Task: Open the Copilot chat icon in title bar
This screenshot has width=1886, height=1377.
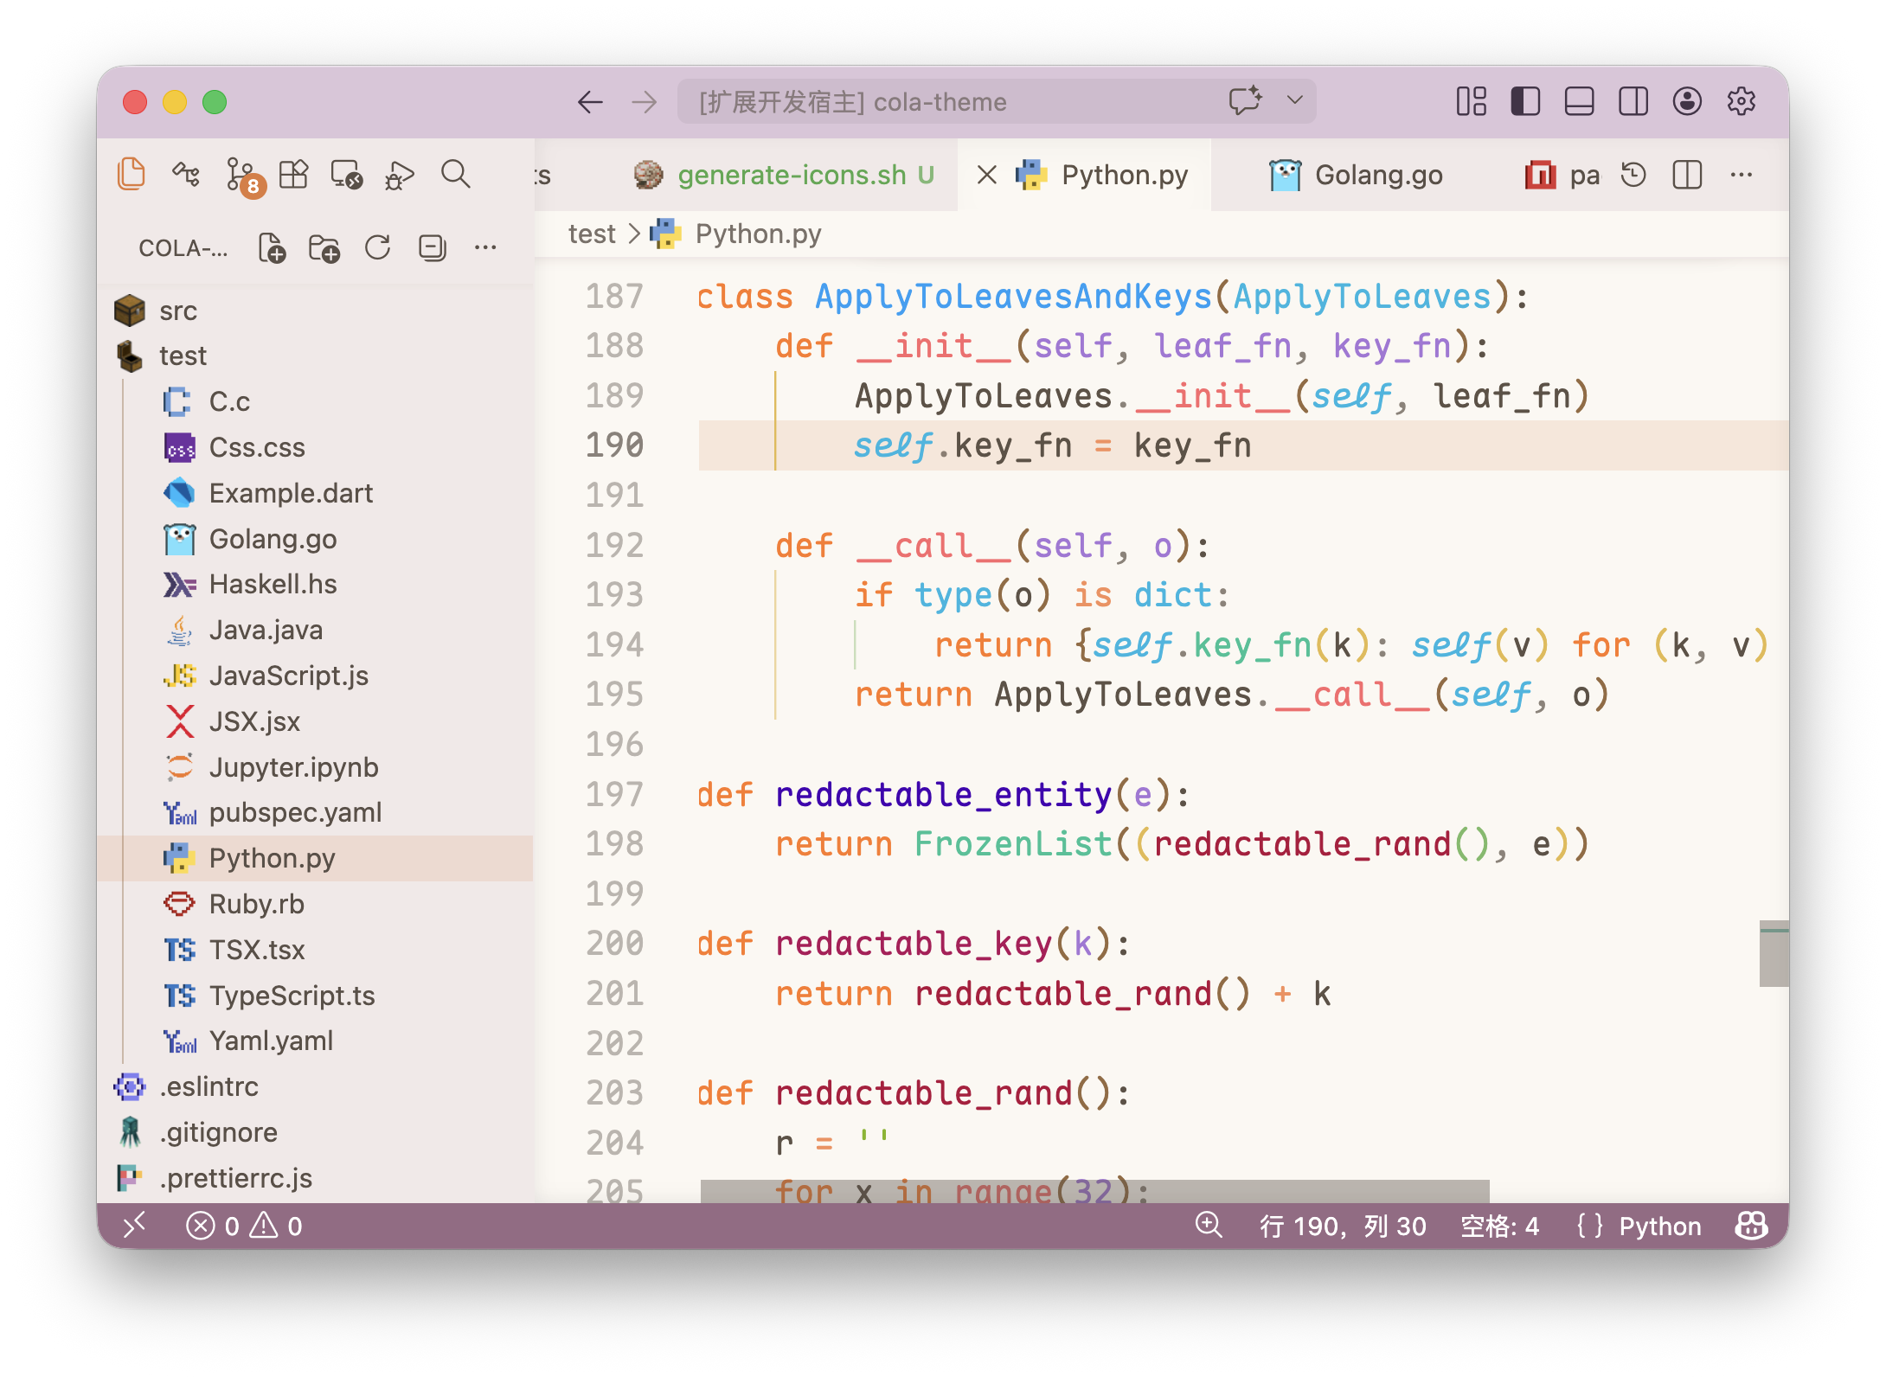Action: pyautogui.click(x=1246, y=101)
